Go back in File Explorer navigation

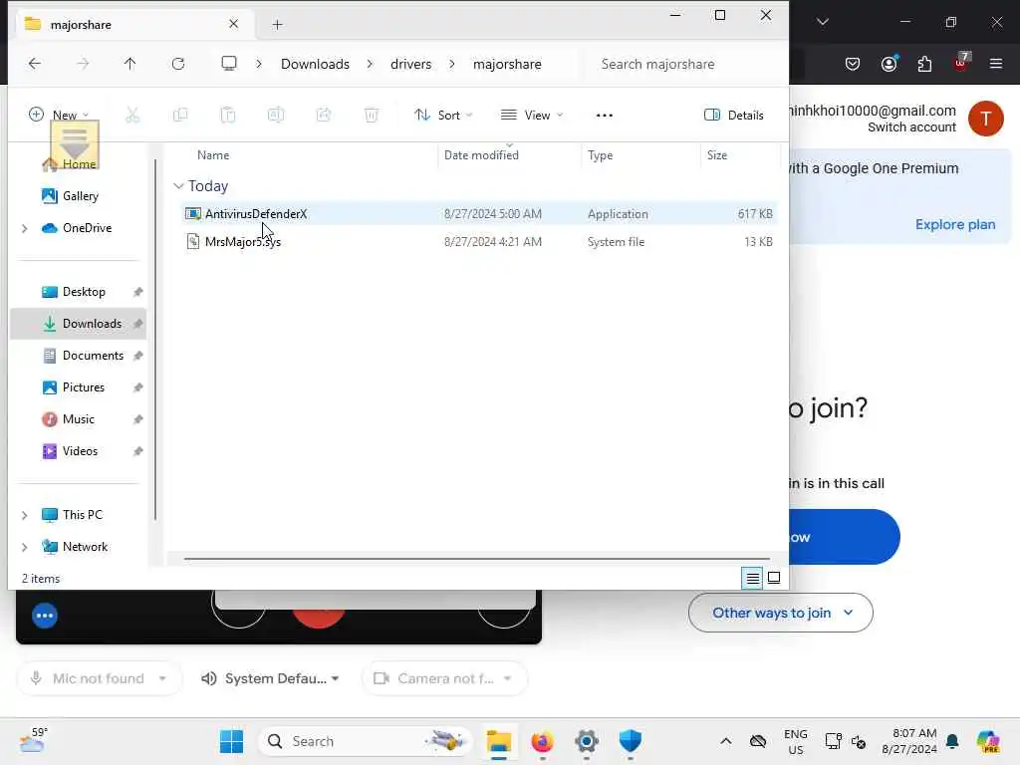click(x=35, y=64)
